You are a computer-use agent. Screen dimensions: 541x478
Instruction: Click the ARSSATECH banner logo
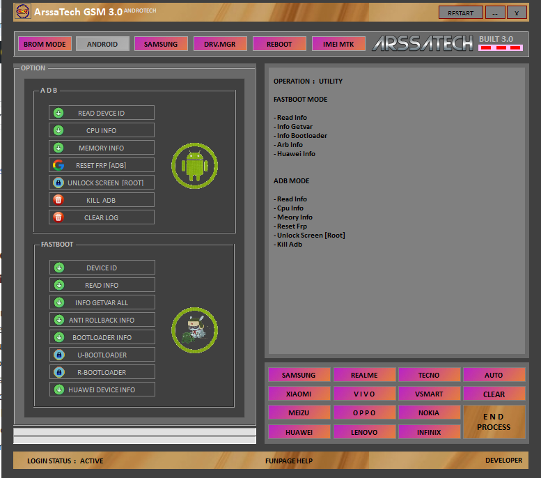point(423,43)
